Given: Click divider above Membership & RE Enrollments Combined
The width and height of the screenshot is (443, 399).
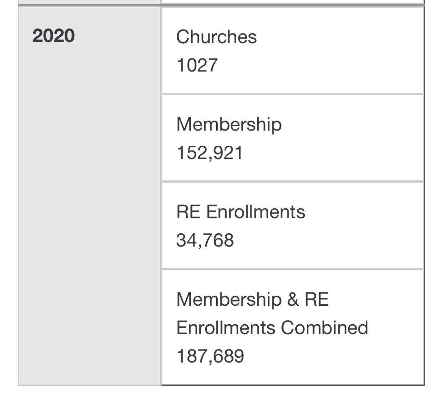Looking at the screenshot, I should pyautogui.click(x=293, y=269).
